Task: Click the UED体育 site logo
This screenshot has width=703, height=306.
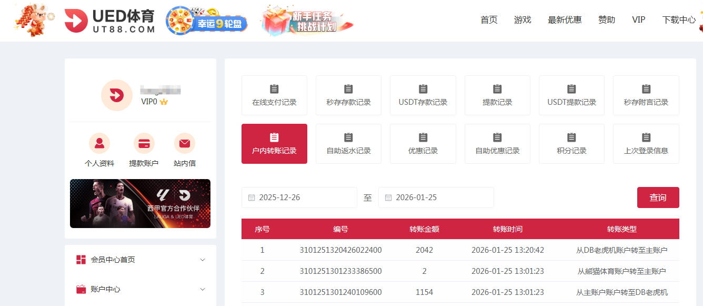Action: coord(108,20)
